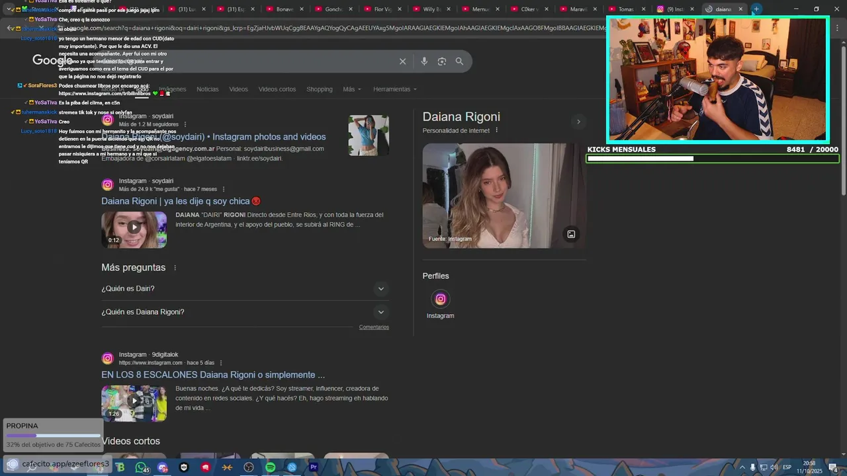The width and height of the screenshot is (847, 476).
Task: Select the Videos search filter
Action: pyautogui.click(x=238, y=89)
